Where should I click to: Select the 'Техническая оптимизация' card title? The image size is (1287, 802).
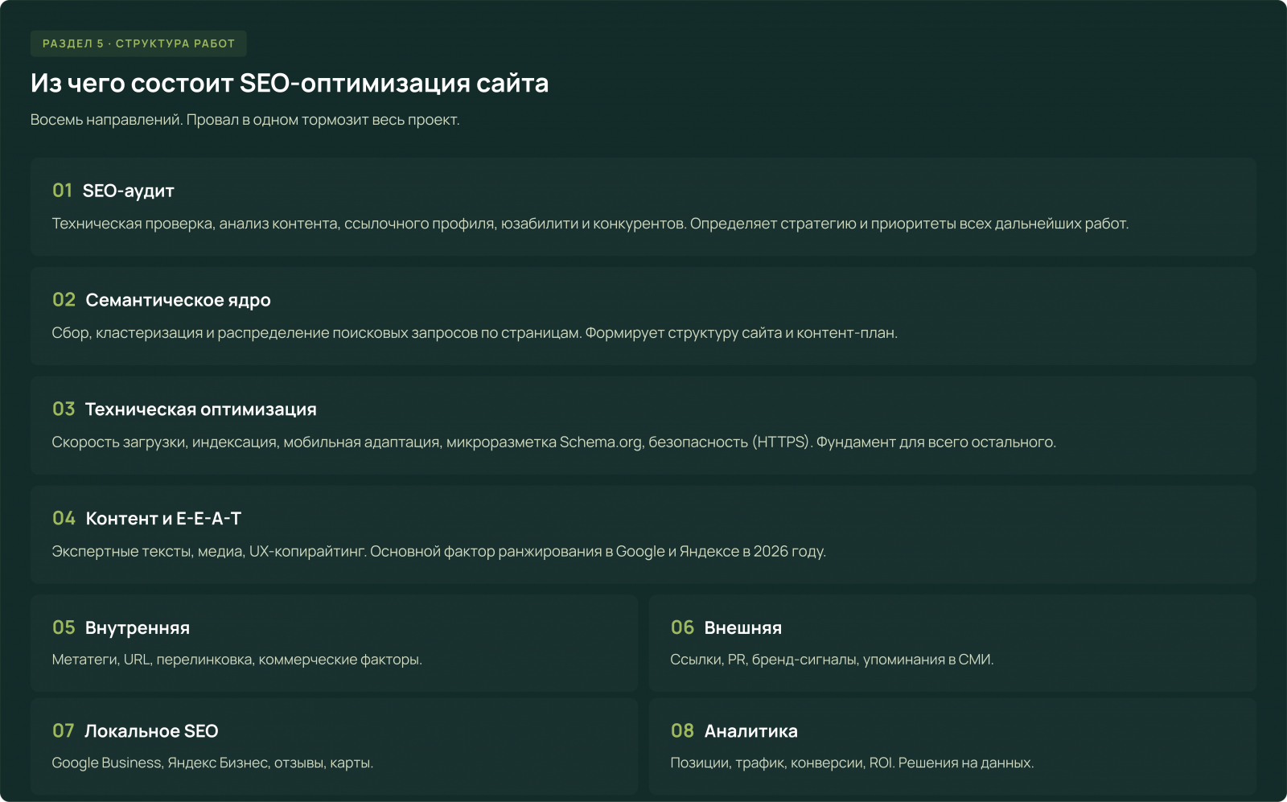(x=201, y=409)
